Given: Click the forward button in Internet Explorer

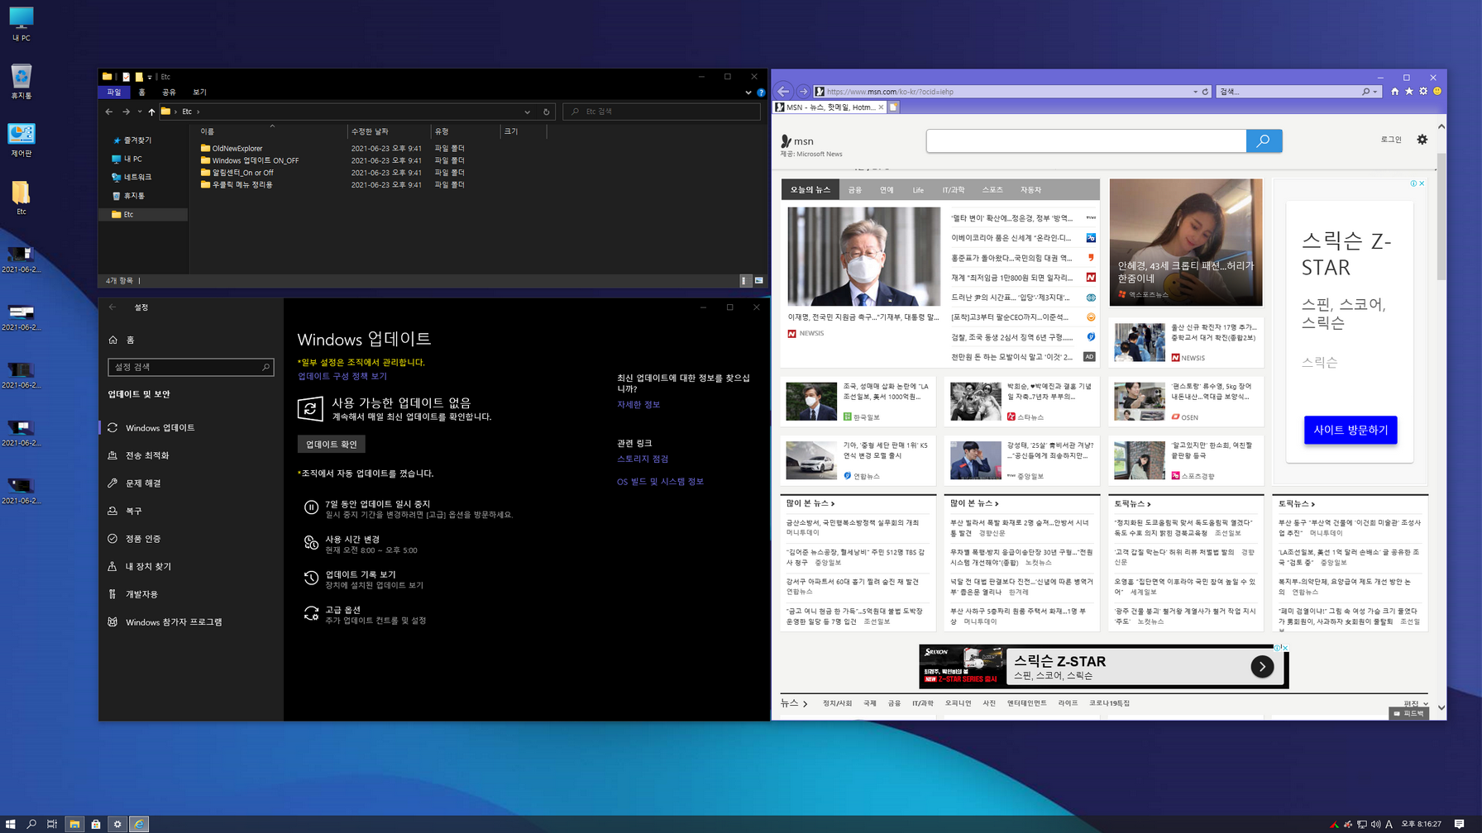Looking at the screenshot, I should point(803,92).
